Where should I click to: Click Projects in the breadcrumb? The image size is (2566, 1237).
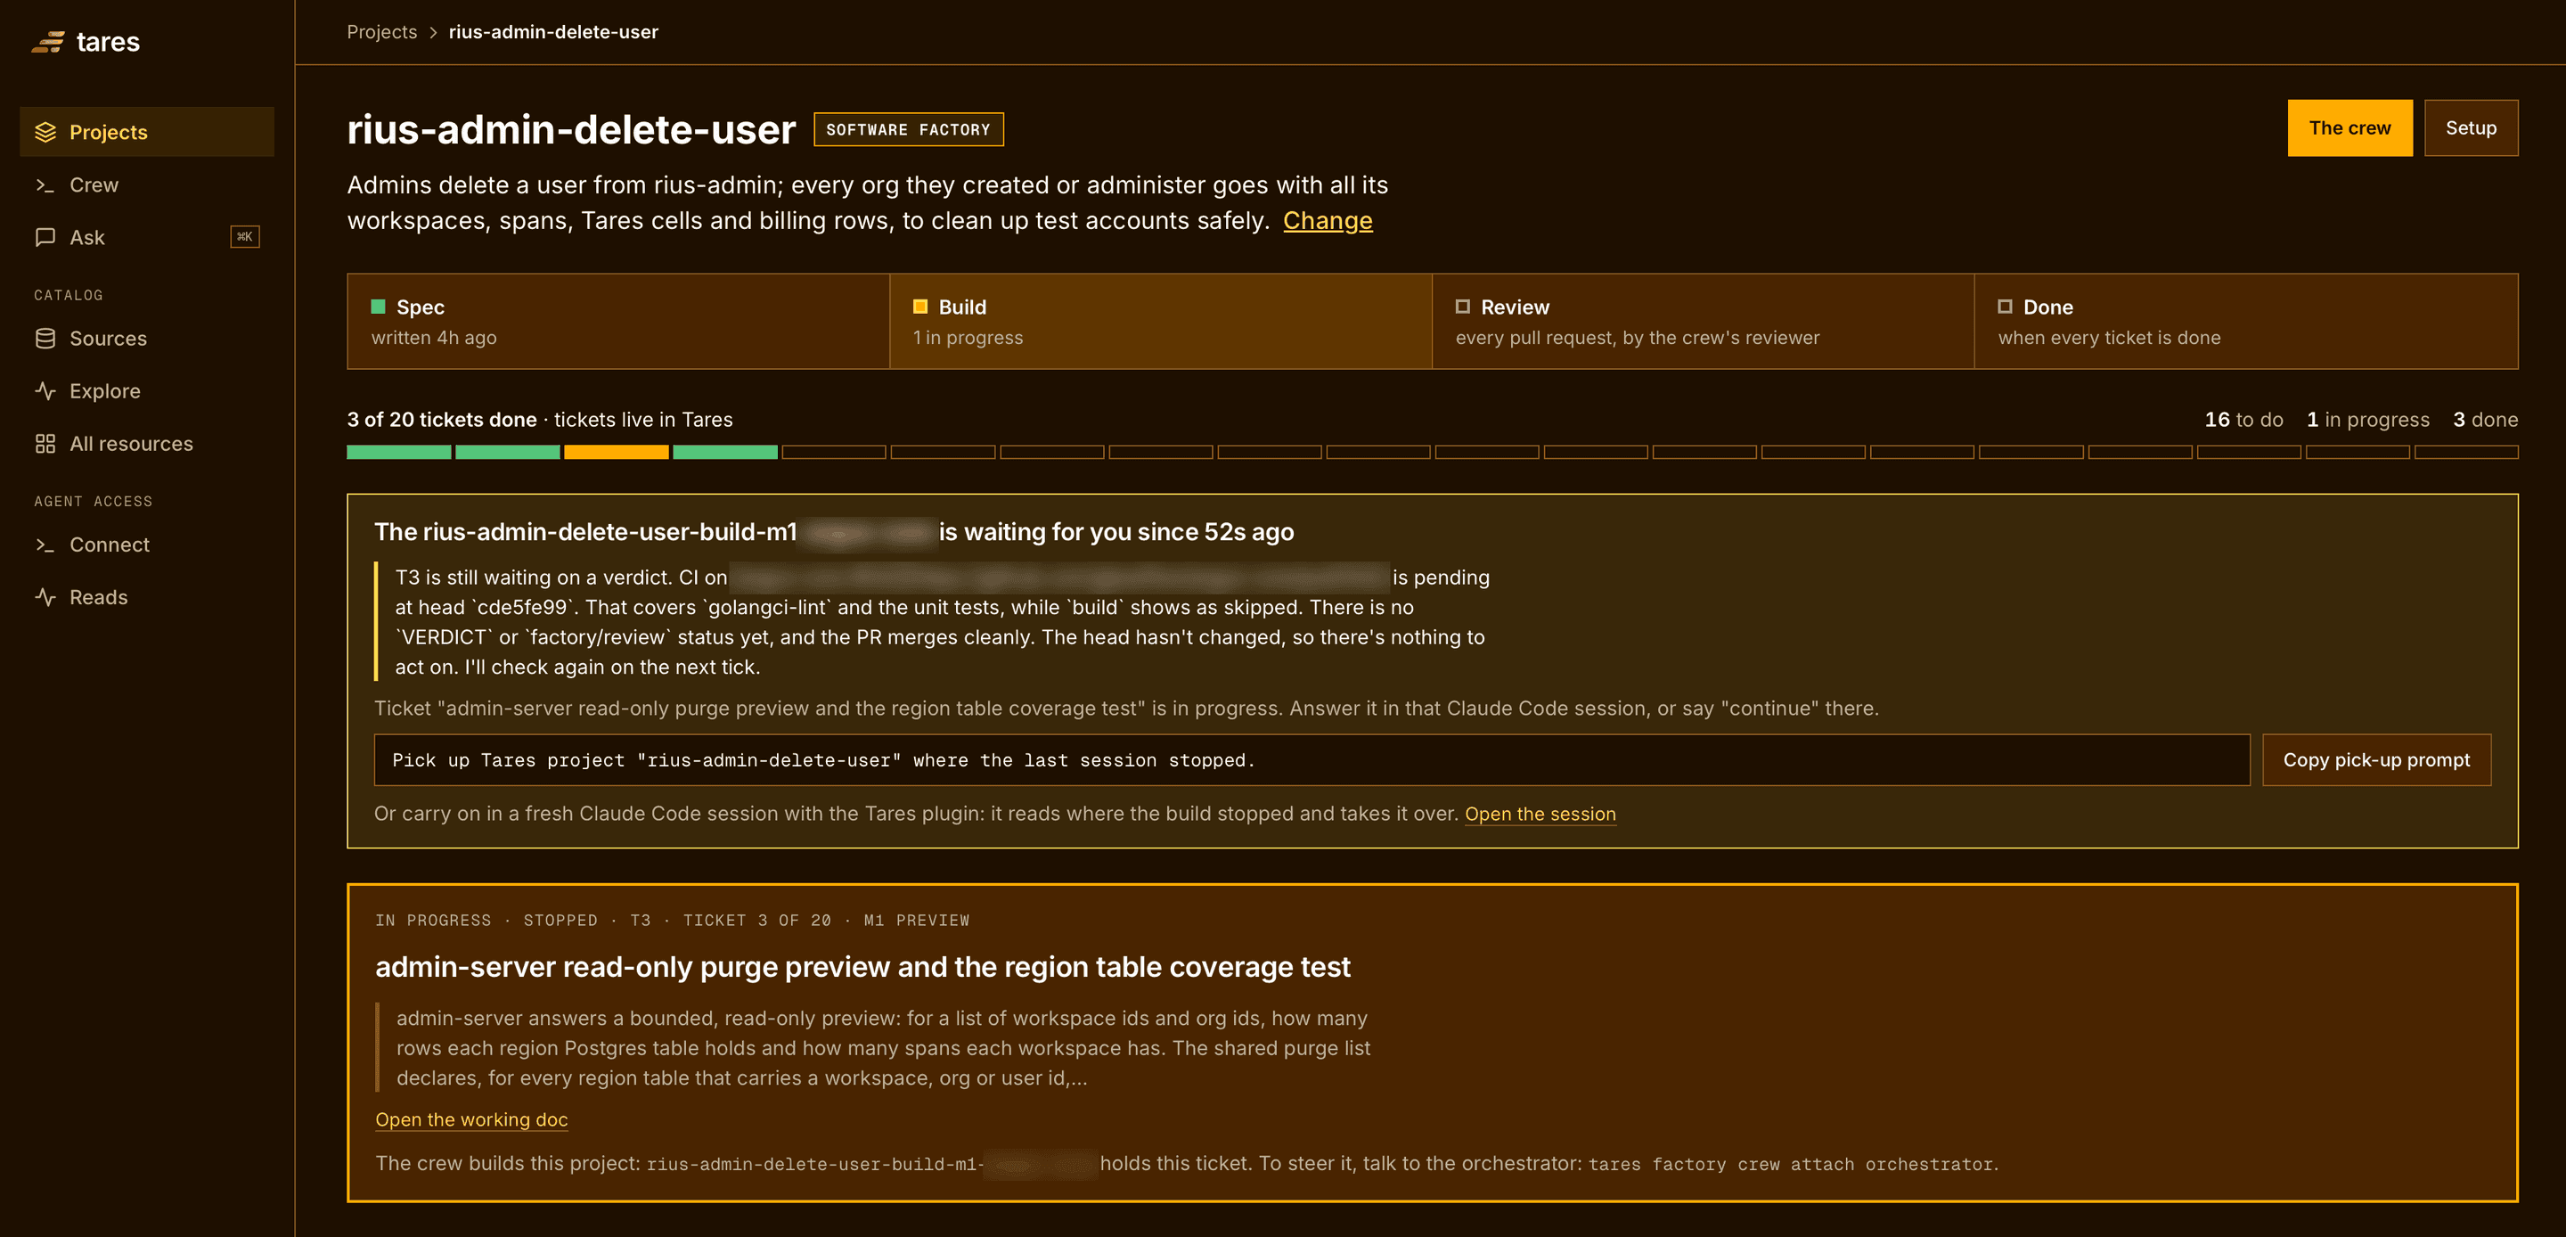click(x=381, y=32)
